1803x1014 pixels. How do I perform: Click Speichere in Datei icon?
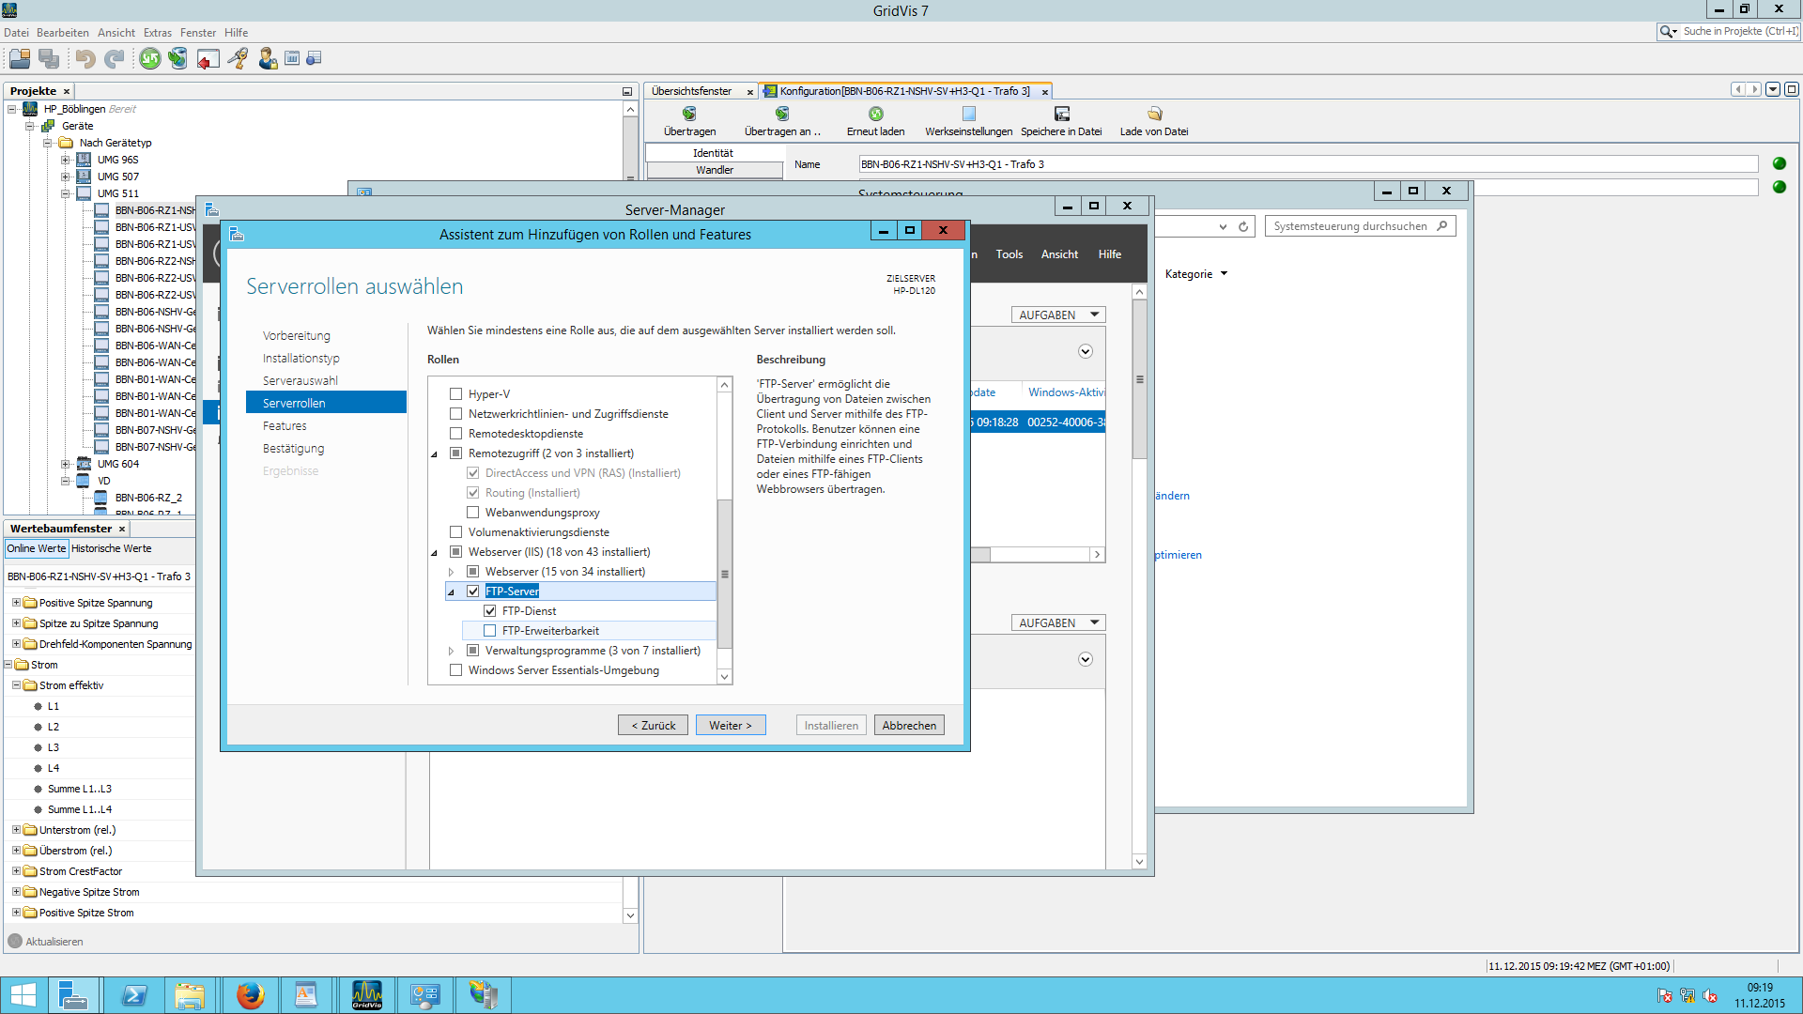(1061, 114)
